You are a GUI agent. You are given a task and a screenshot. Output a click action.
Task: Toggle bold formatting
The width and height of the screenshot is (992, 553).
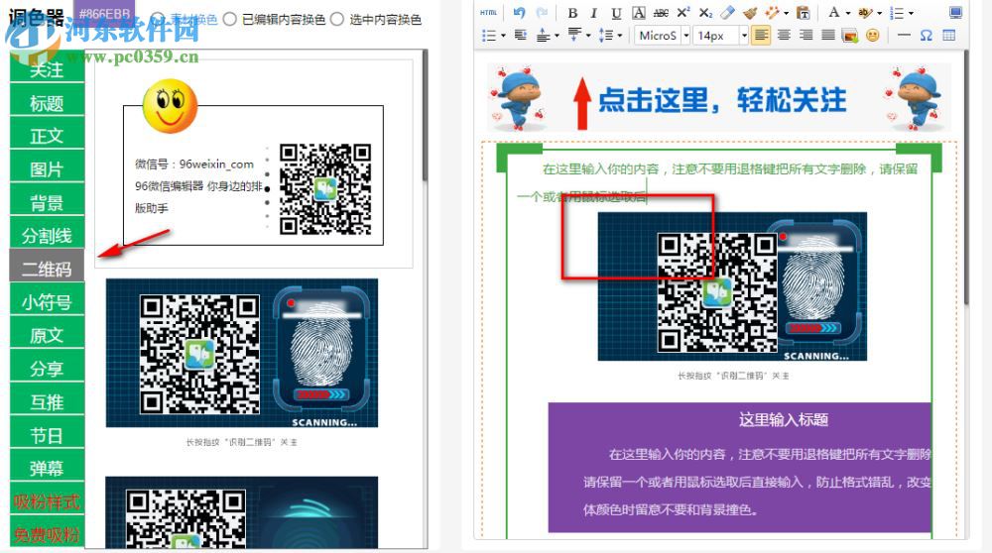pos(572,13)
